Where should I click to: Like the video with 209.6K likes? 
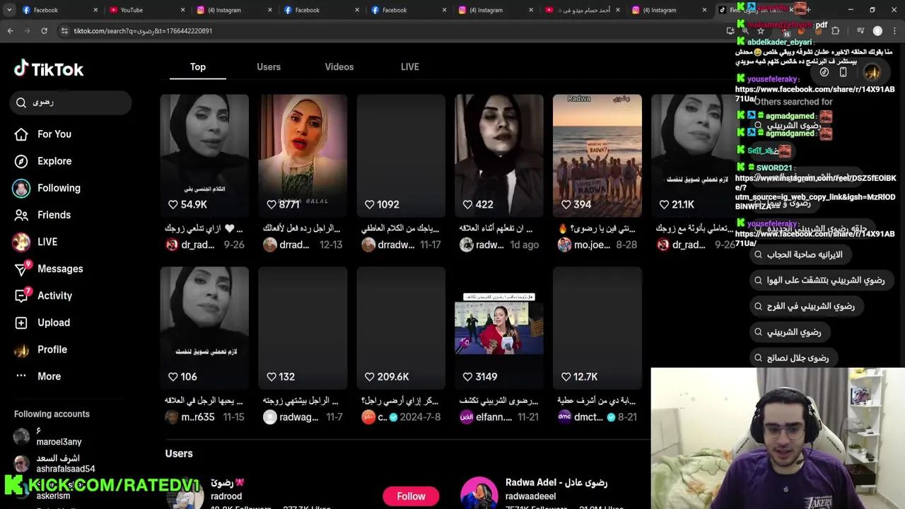369,377
